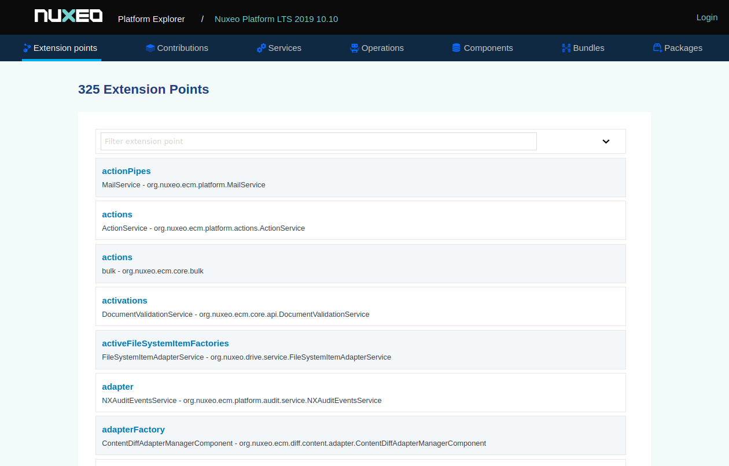Click the Contributions layers icon
This screenshot has width=729, height=466.
150,48
